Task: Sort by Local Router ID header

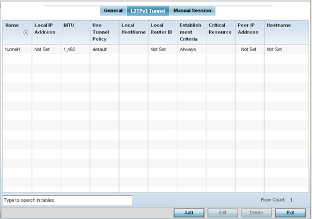Action: pyautogui.click(x=162, y=32)
